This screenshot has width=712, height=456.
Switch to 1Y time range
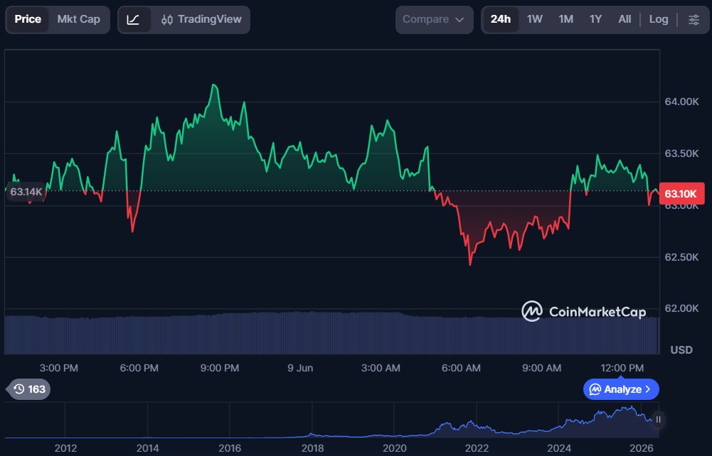tap(595, 19)
